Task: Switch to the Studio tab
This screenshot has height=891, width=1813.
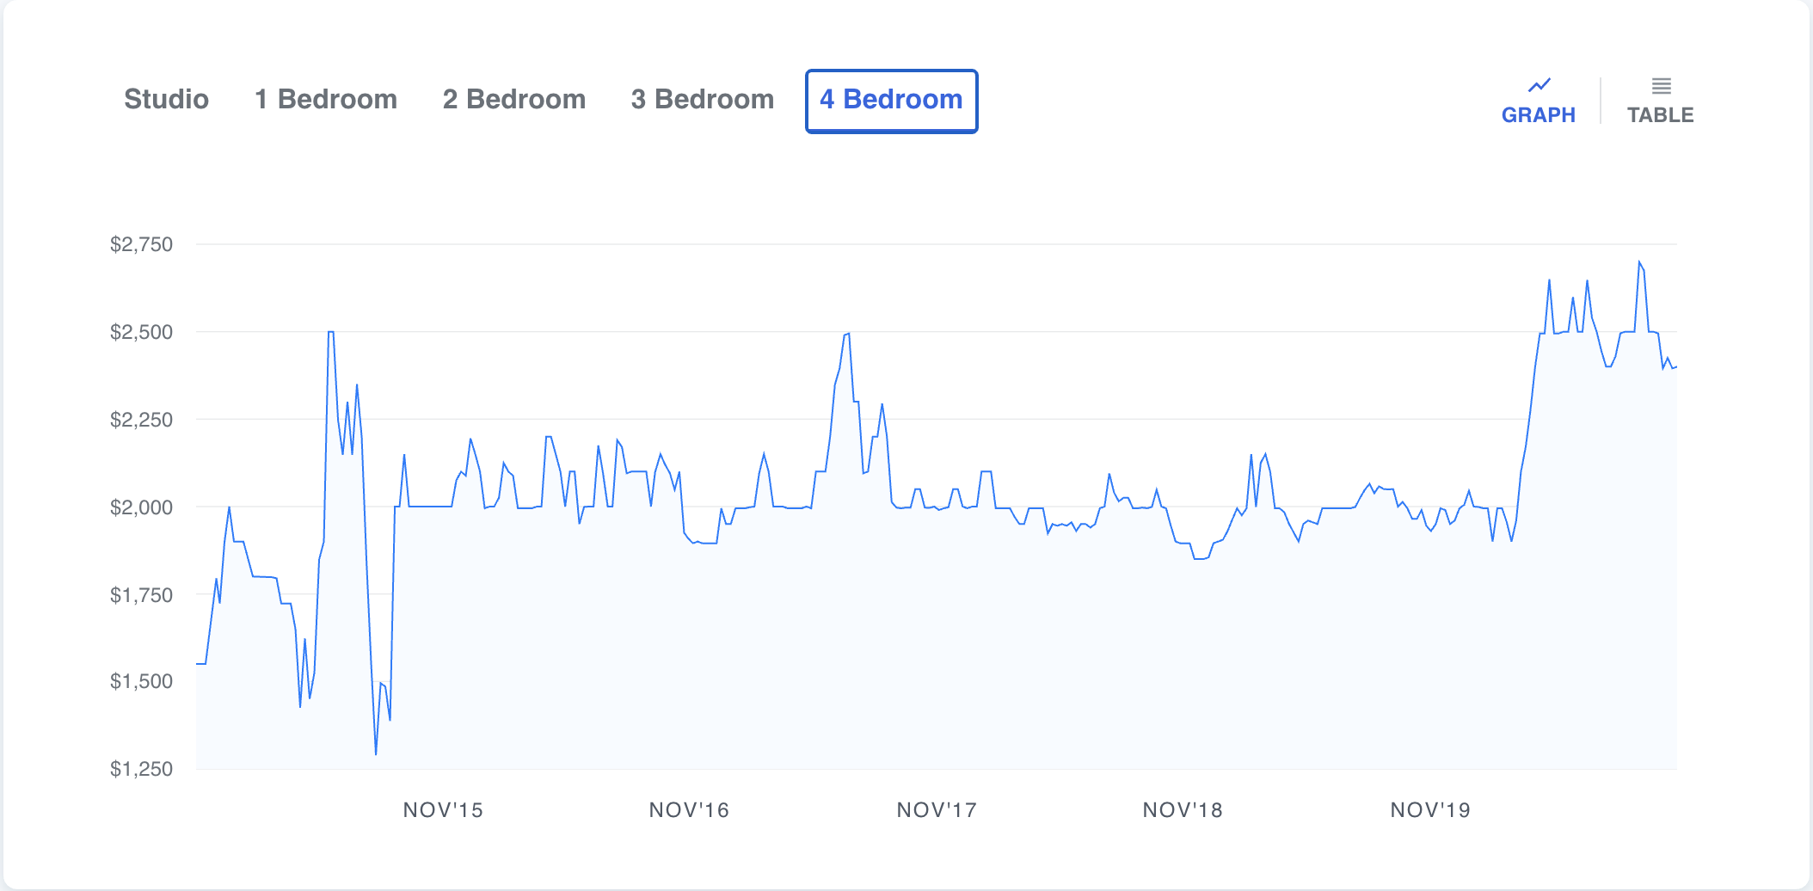Action: 166,100
